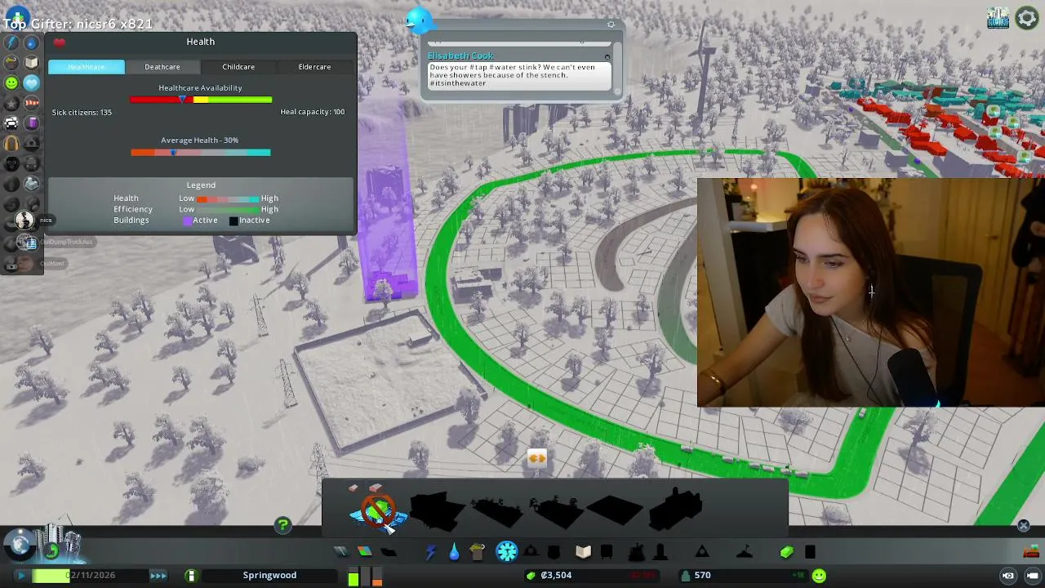Open the Education book build menu
The height and width of the screenshot is (588, 1045).
(583, 552)
